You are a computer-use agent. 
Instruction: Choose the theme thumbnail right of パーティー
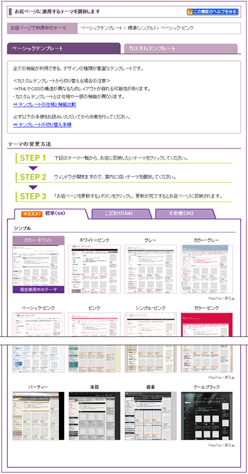click(x=95, y=416)
